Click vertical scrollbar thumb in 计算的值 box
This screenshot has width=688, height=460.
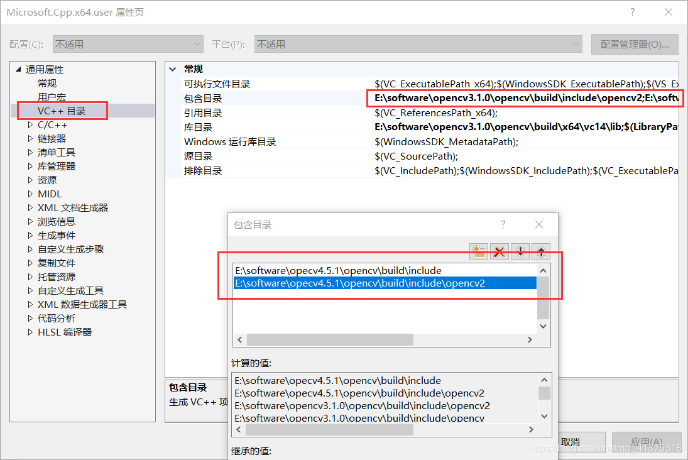pos(544,393)
